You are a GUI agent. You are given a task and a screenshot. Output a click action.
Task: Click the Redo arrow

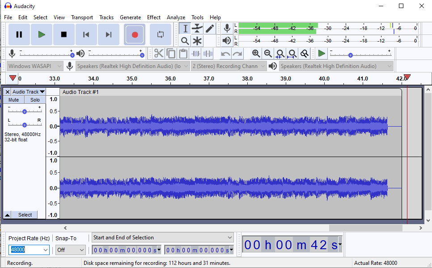coord(237,54)
